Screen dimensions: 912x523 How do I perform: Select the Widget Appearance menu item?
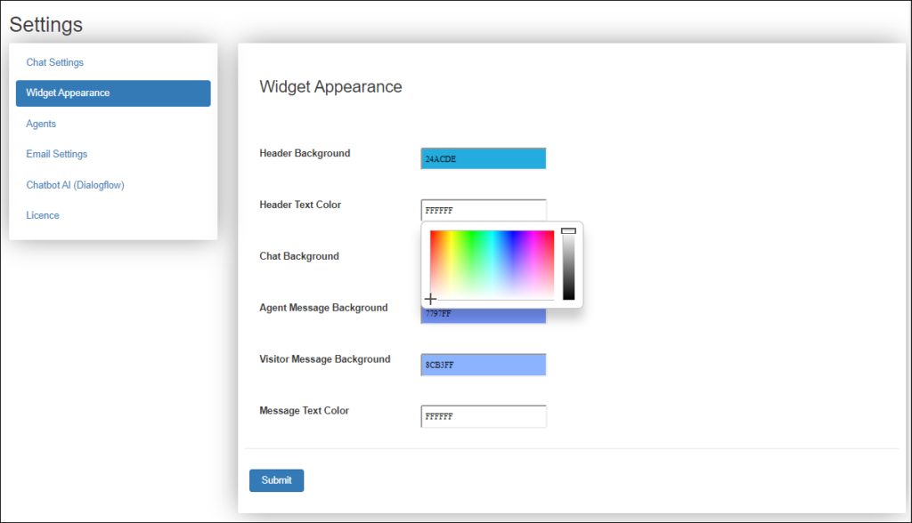[113, 93]
